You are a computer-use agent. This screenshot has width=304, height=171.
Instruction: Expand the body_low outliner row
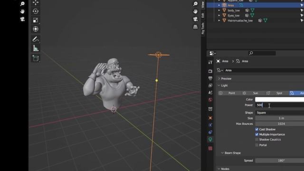219,10
